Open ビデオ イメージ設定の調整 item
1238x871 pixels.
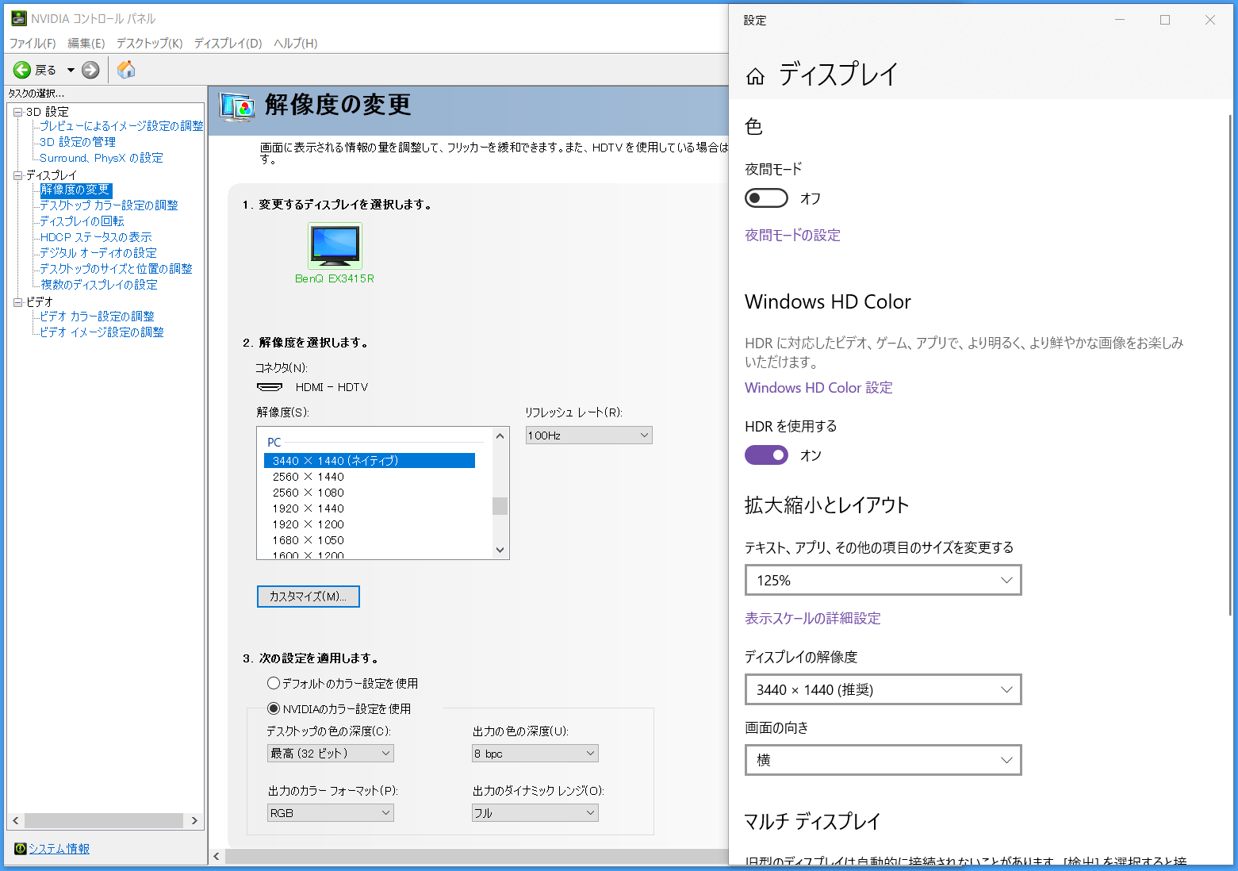(102, 332)
